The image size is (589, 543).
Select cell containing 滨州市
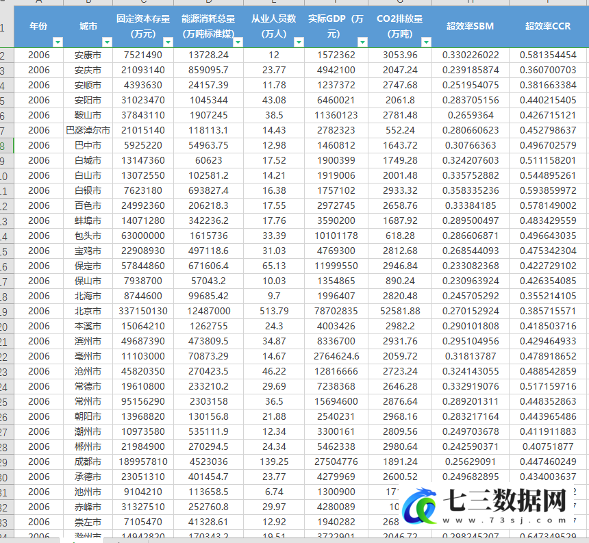click(88, 341)
